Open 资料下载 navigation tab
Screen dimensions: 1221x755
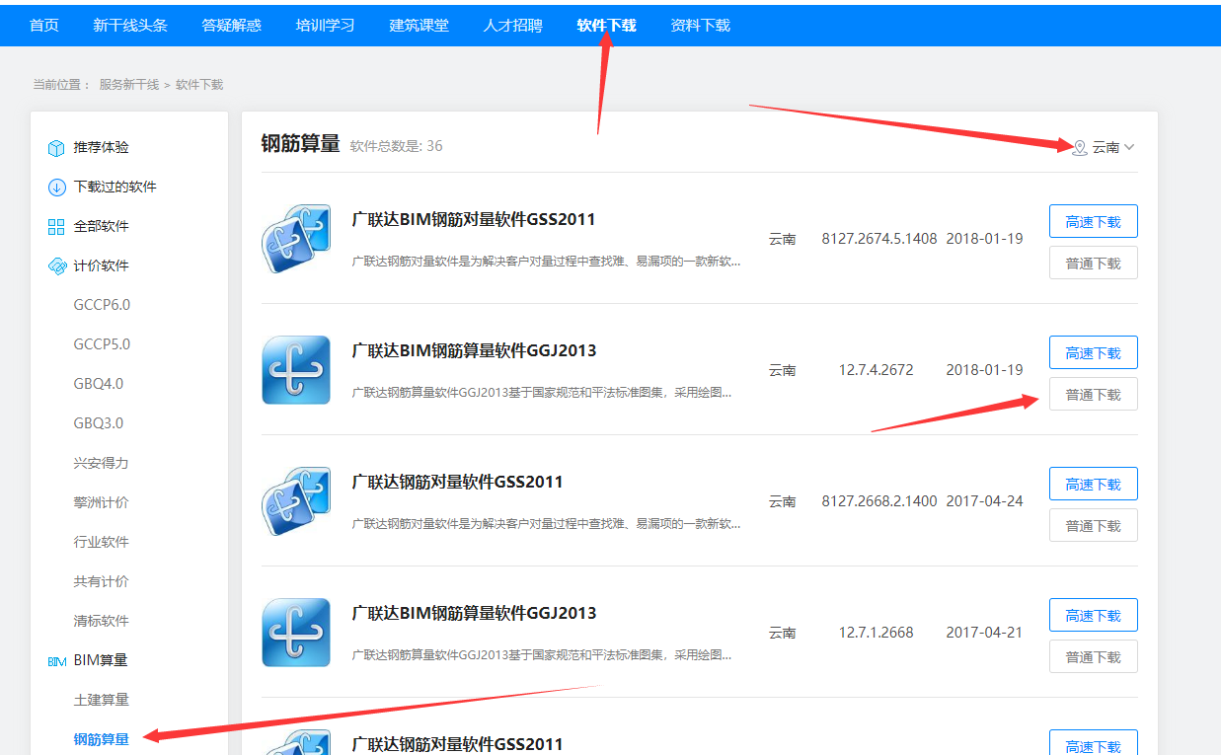[701, 26]
